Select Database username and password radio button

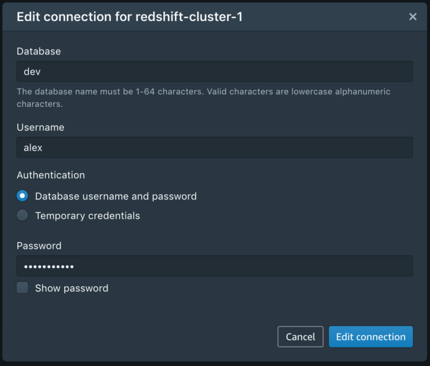[22, 196]
